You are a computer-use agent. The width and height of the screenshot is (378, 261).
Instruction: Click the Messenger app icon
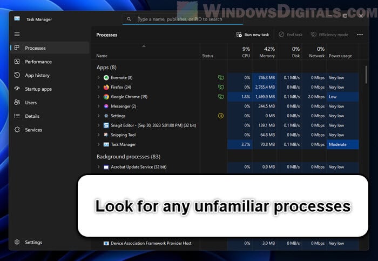(x=106, y=106)
